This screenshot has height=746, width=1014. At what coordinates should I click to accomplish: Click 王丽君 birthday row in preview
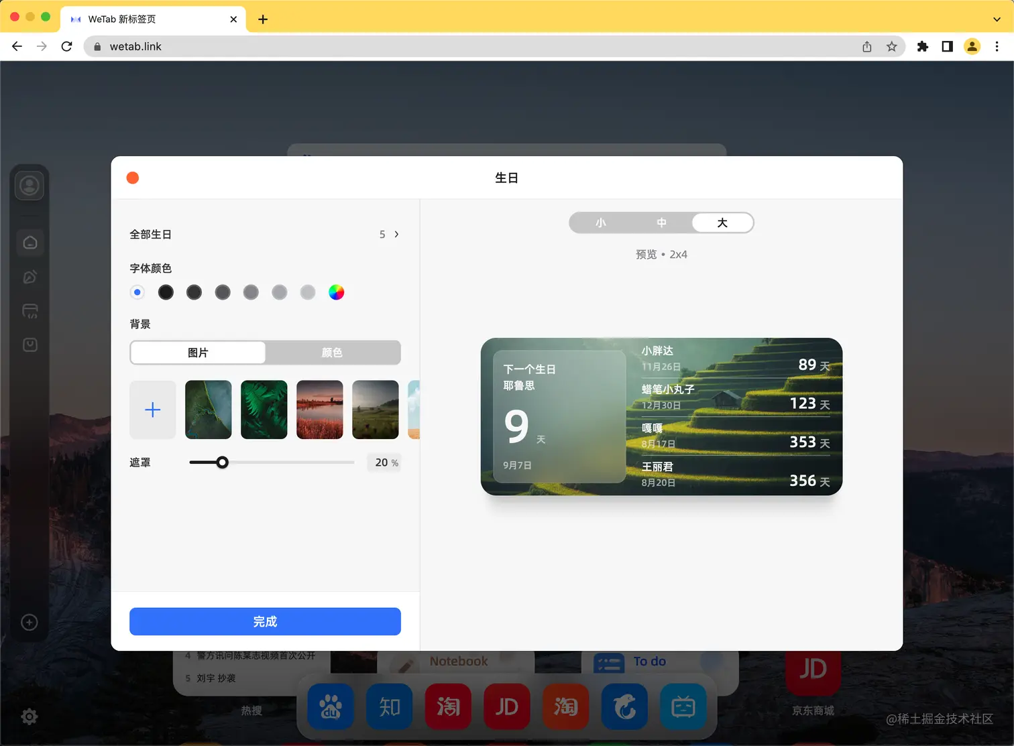tap(736, 475)
